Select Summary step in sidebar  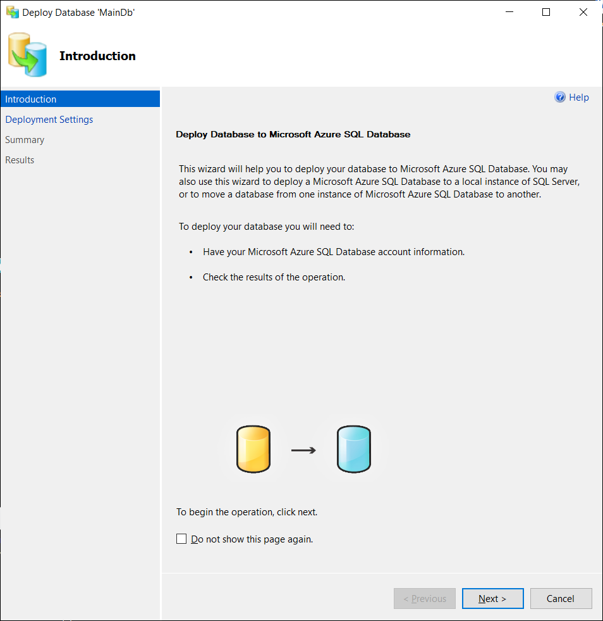click(x=25, y=140)
